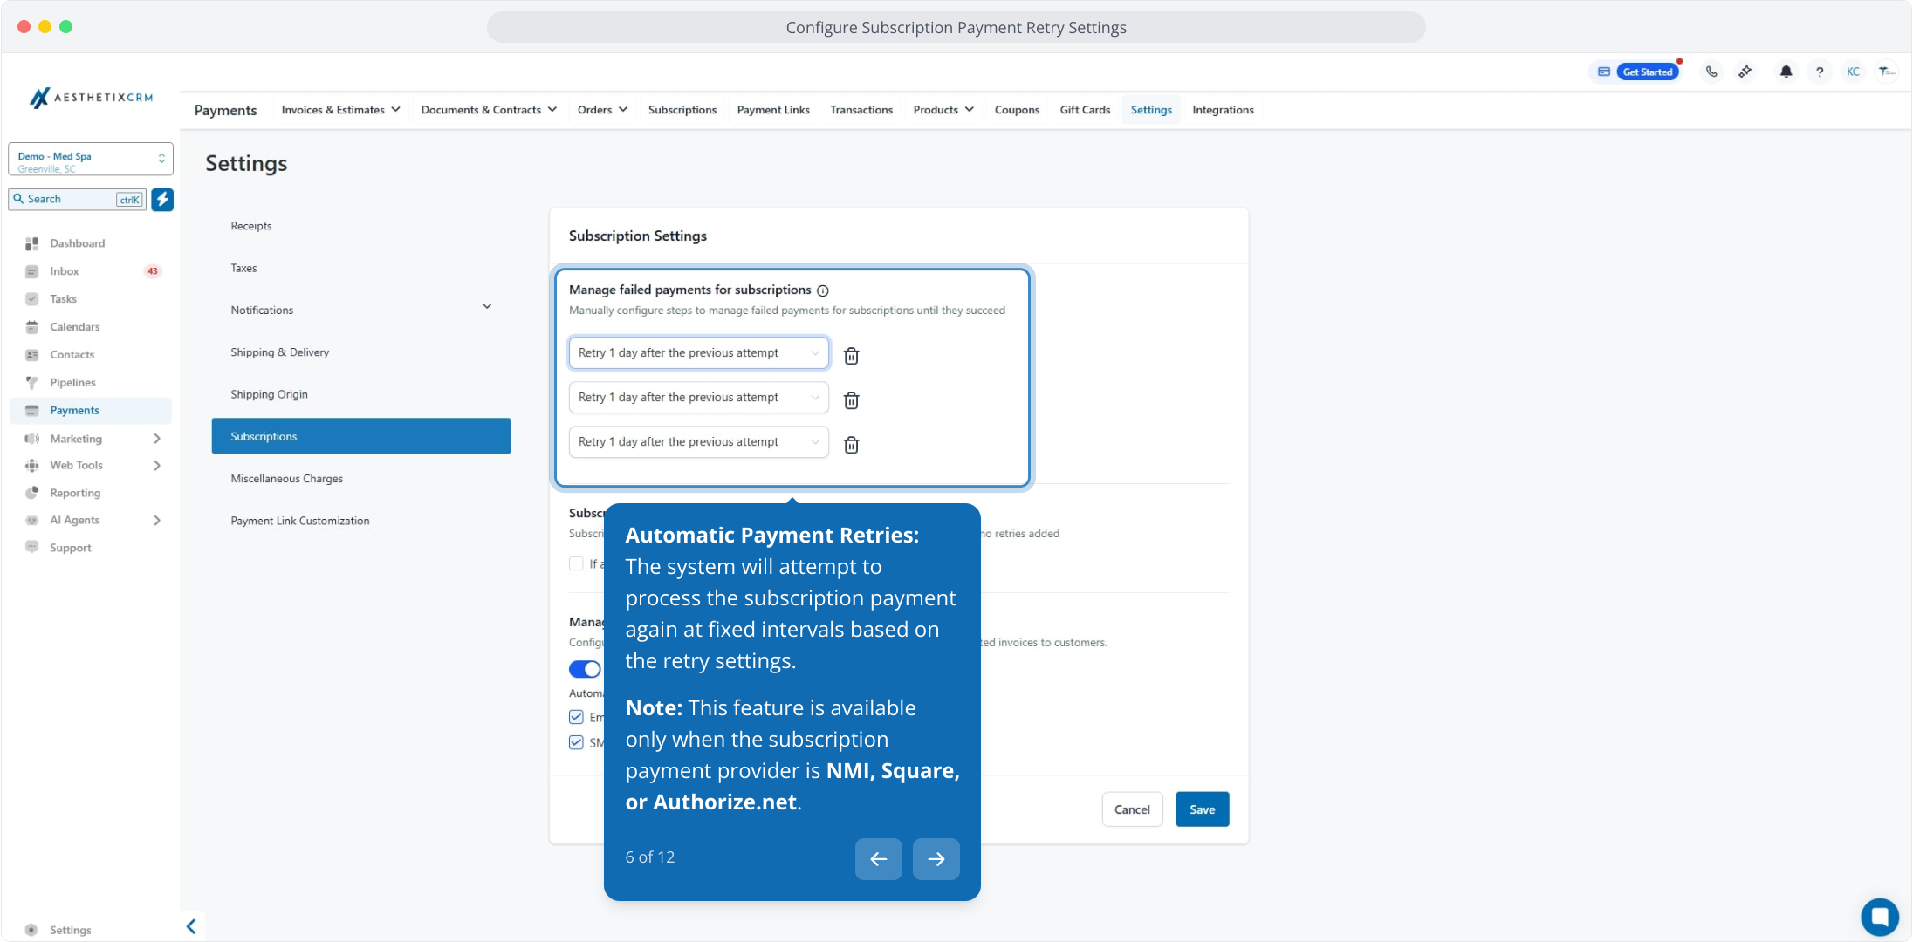Click the help question mark icon
The width and height of the screenshot is (1913, 942).
pyautogui.click(x=1820, y=72)
